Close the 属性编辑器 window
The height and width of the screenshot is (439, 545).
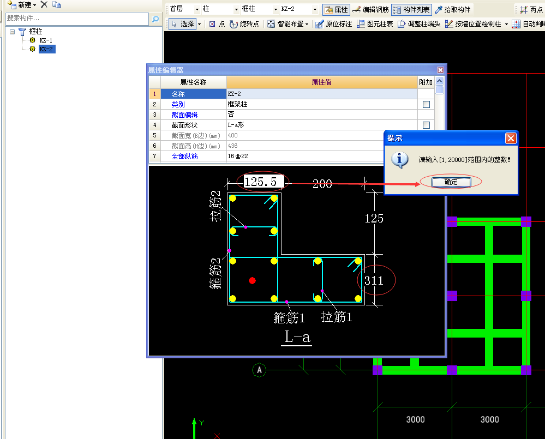click(x=440, y=70)
